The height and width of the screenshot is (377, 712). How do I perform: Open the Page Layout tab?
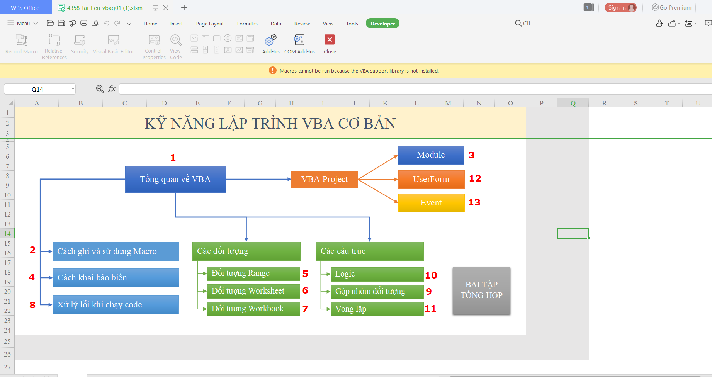click(x=210, y=24)
